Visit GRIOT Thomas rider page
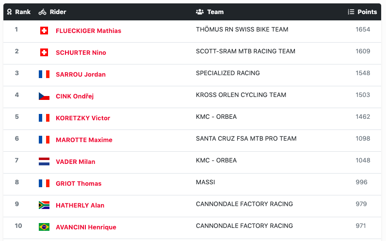This screenshot has height=241, width=386. click(x=79, y=183)
